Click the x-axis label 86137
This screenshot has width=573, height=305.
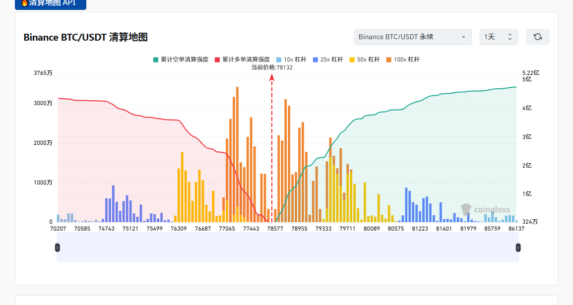point(516,229)
